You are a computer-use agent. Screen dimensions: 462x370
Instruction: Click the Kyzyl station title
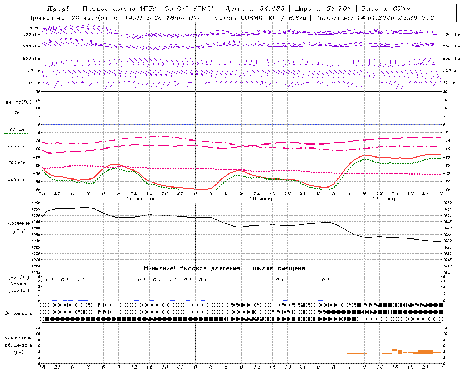click(x=58, y=9)
